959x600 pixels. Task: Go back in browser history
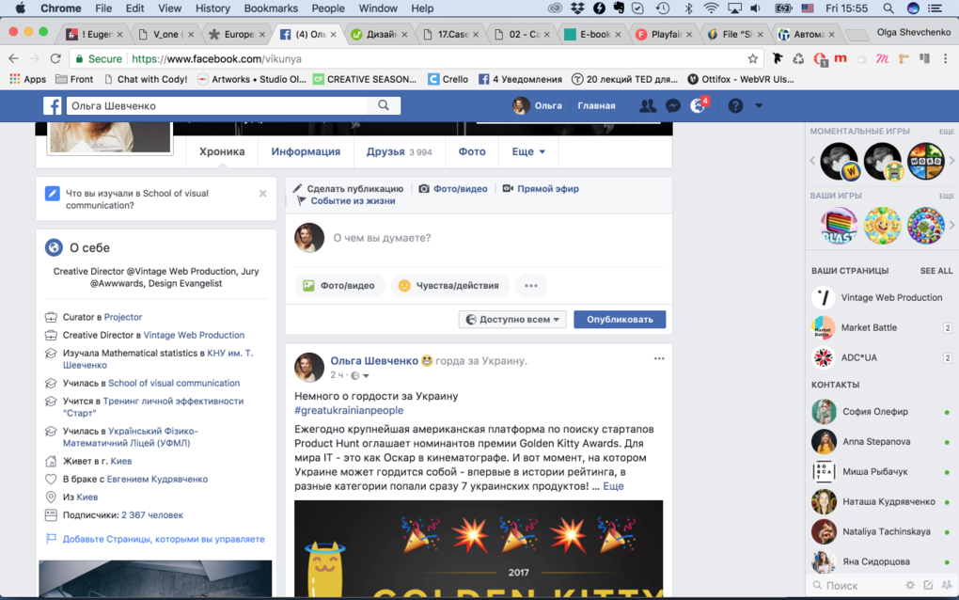pos(13,58)
